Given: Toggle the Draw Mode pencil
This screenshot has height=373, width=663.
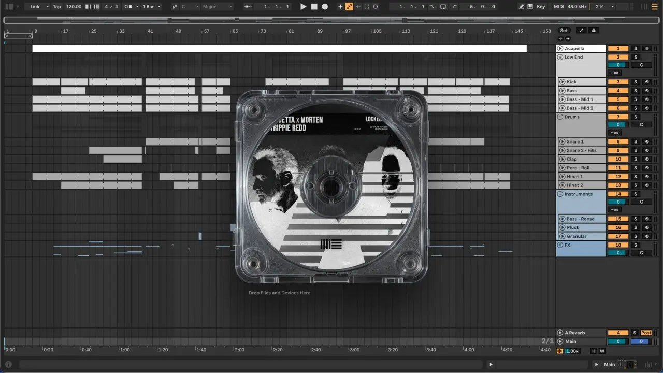Looking at the screenshot, I should click(522, 7).
